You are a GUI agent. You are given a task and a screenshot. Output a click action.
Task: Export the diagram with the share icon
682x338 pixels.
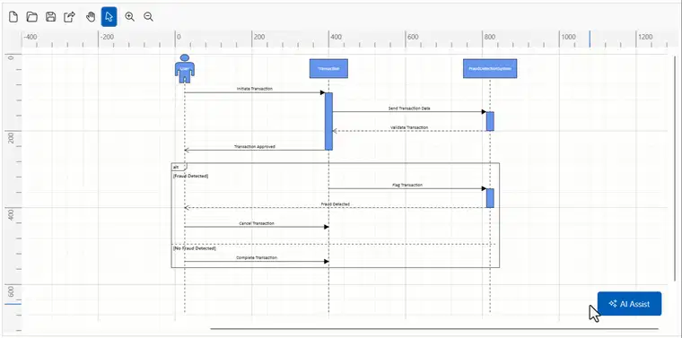pyautogui.click(x=70, y=17)
